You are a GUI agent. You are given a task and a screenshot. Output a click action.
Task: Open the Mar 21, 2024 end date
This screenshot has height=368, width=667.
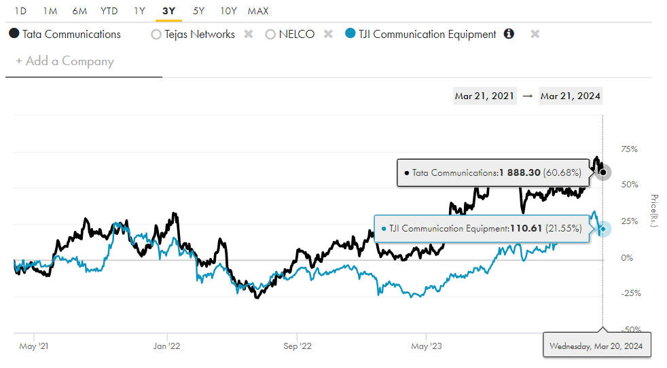pos(571,96)
